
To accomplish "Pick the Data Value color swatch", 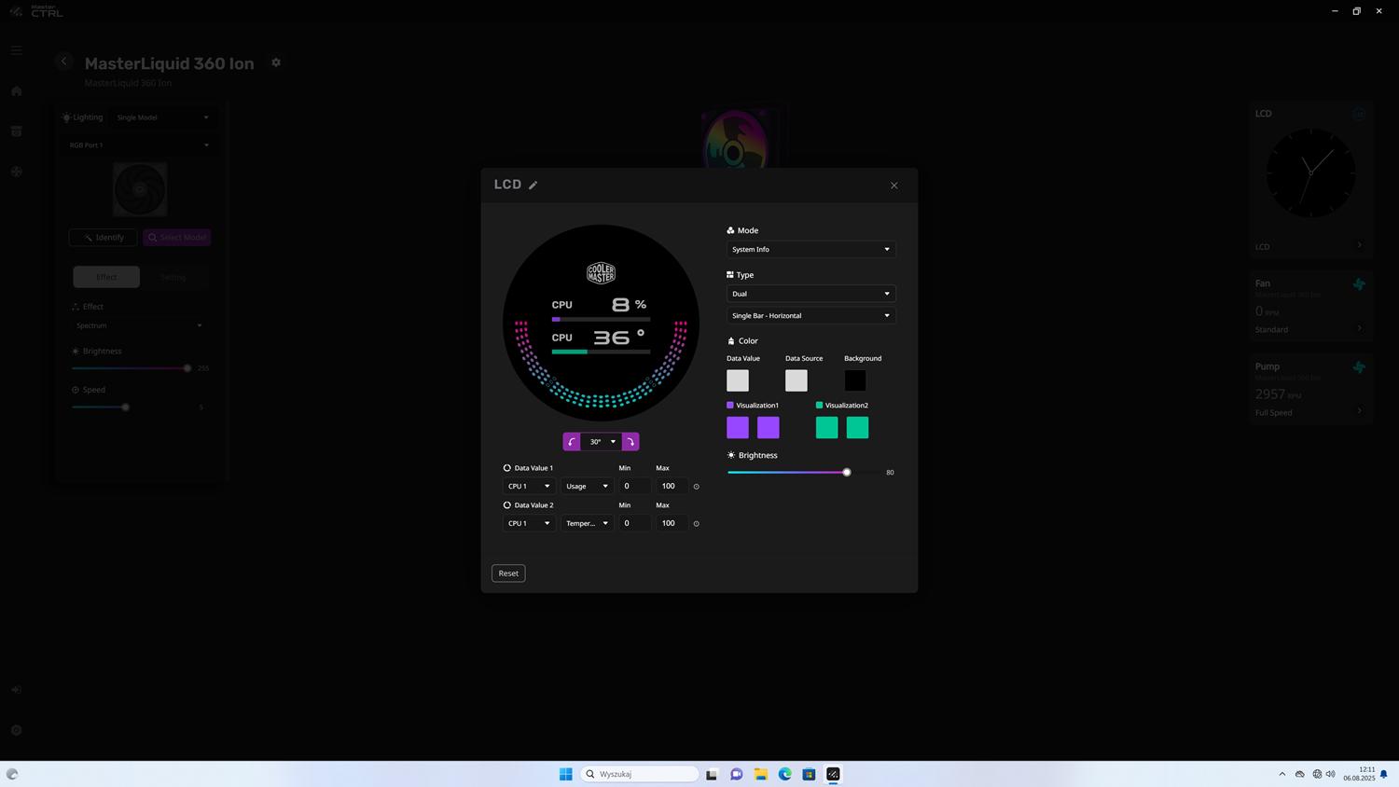I will (x=738, y=380).
